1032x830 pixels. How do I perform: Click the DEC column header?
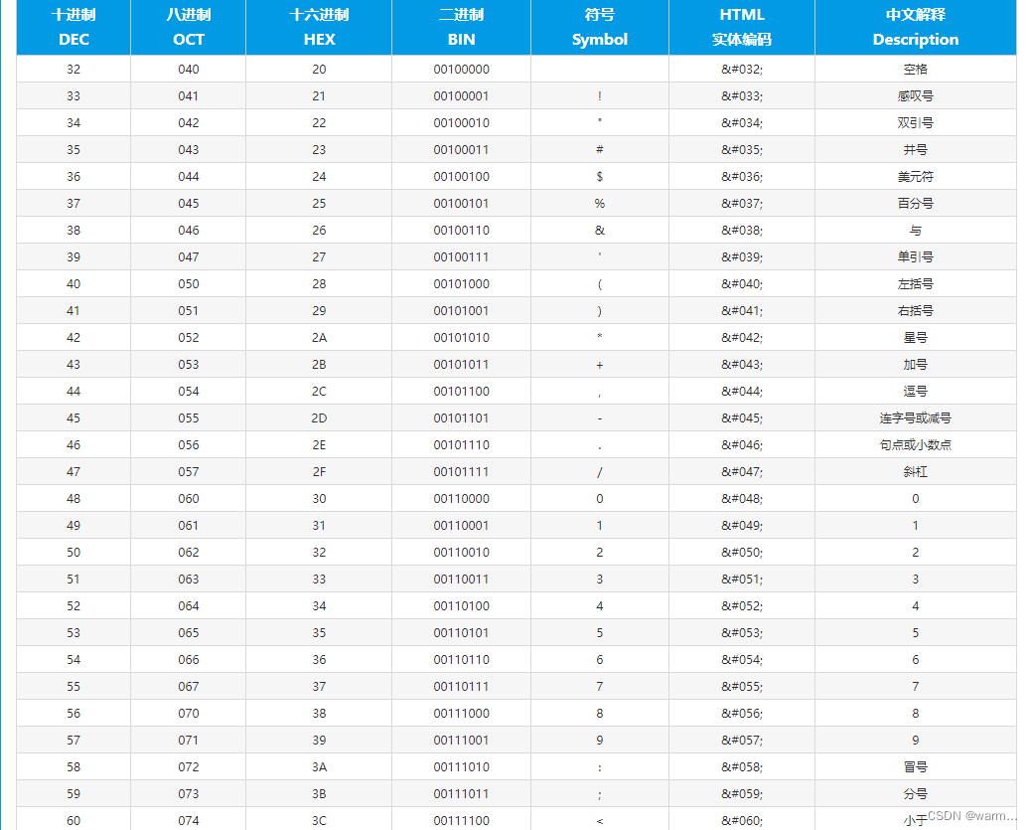click(74, 27)
